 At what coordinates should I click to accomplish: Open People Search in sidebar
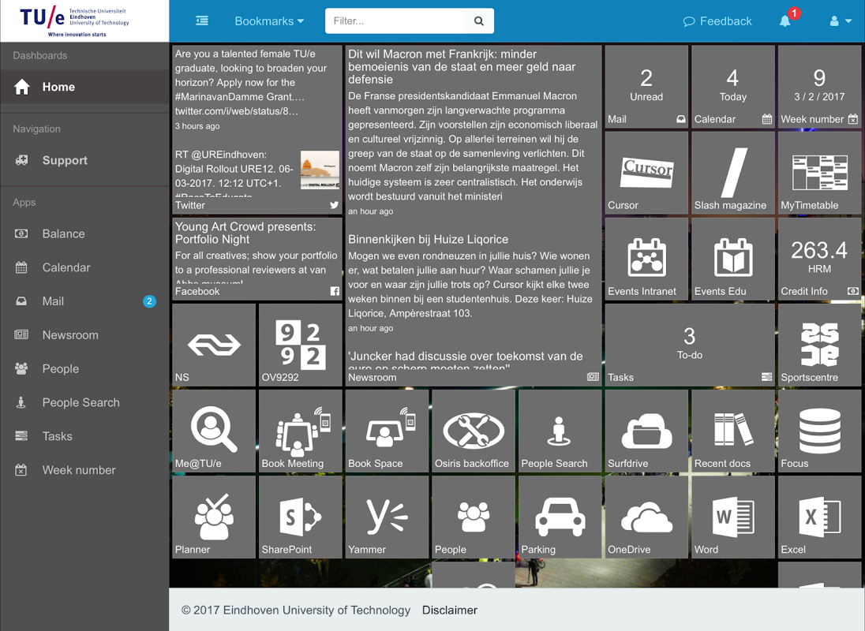(84, 402)
